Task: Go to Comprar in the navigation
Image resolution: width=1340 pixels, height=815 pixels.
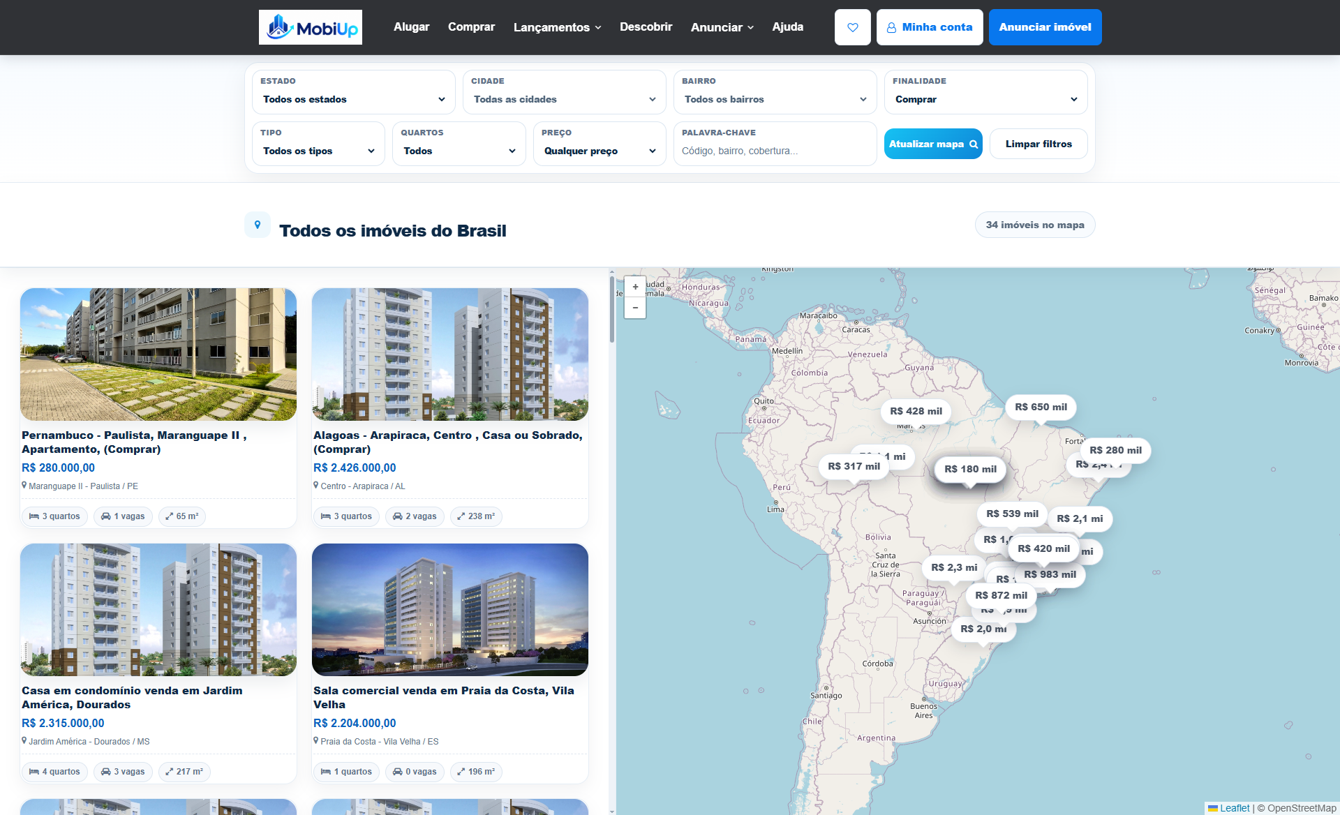Action: (x=471, y=27)
